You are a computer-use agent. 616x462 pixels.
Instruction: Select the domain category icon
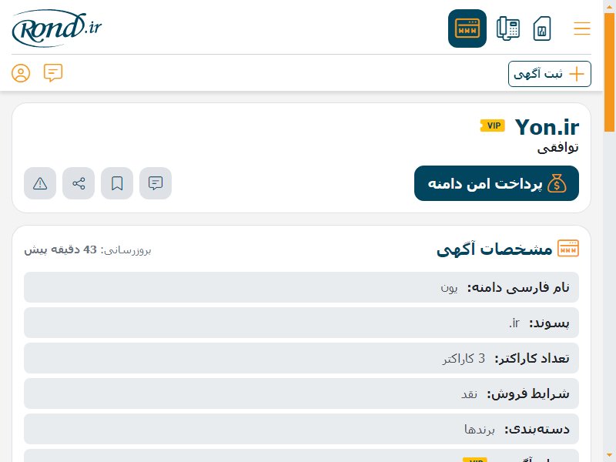click(x=467, y=28)
